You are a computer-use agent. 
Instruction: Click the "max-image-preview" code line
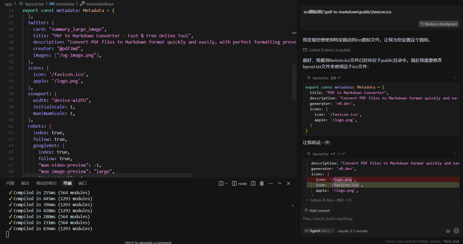76,171
